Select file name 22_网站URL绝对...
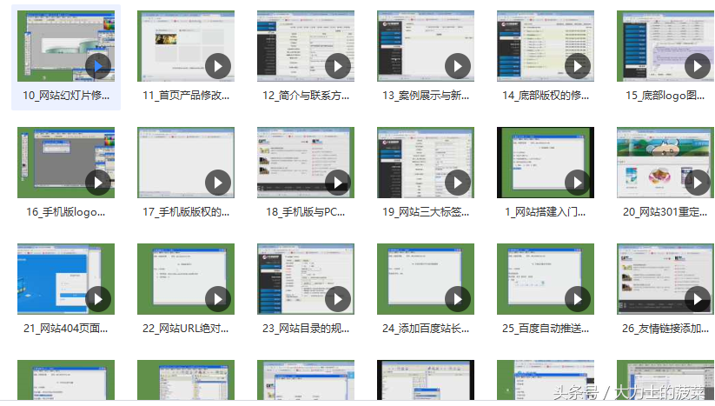715x406 pixels. coord(186,328)
